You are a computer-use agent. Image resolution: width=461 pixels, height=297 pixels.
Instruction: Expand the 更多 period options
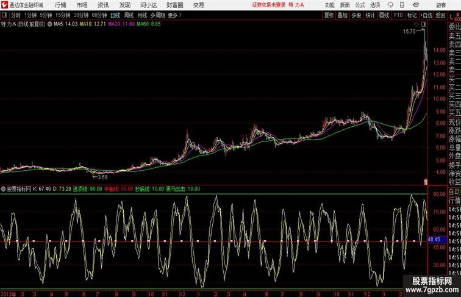coord(174,15)
